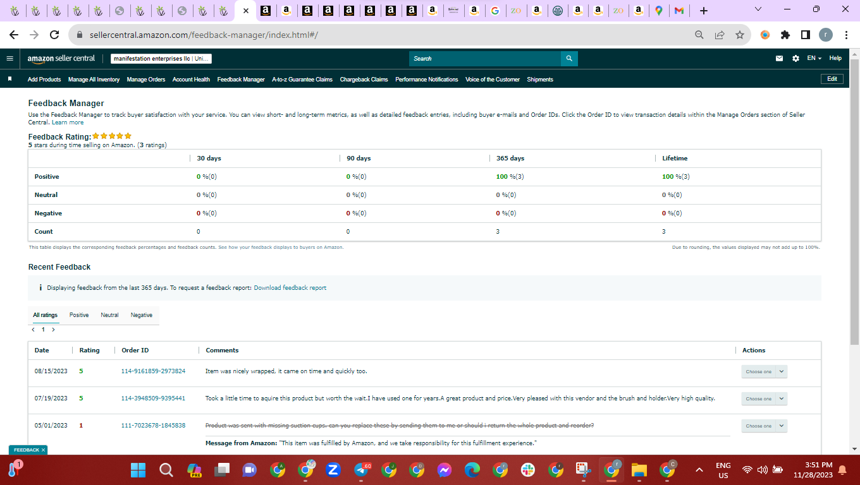
Task: Open Manage Orders menu item
Action: coord(146,80)
